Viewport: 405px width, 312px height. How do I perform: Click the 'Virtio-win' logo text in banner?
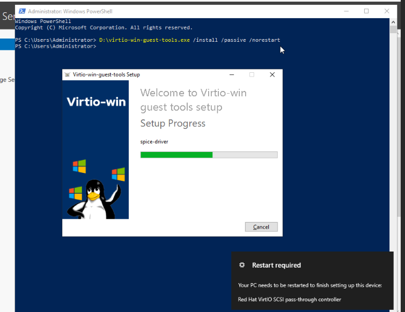pyautogui.click(x=96, y=102)
